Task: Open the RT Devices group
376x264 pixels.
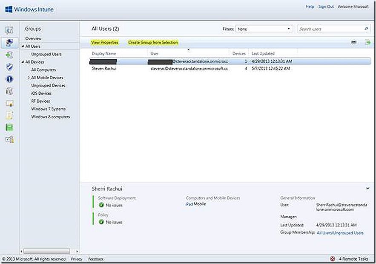Action: click(x=40, y=101)
